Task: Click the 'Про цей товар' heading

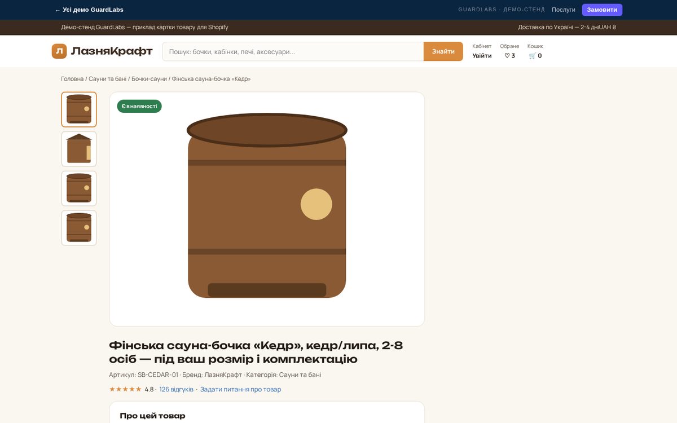Action: click(152, 416)
